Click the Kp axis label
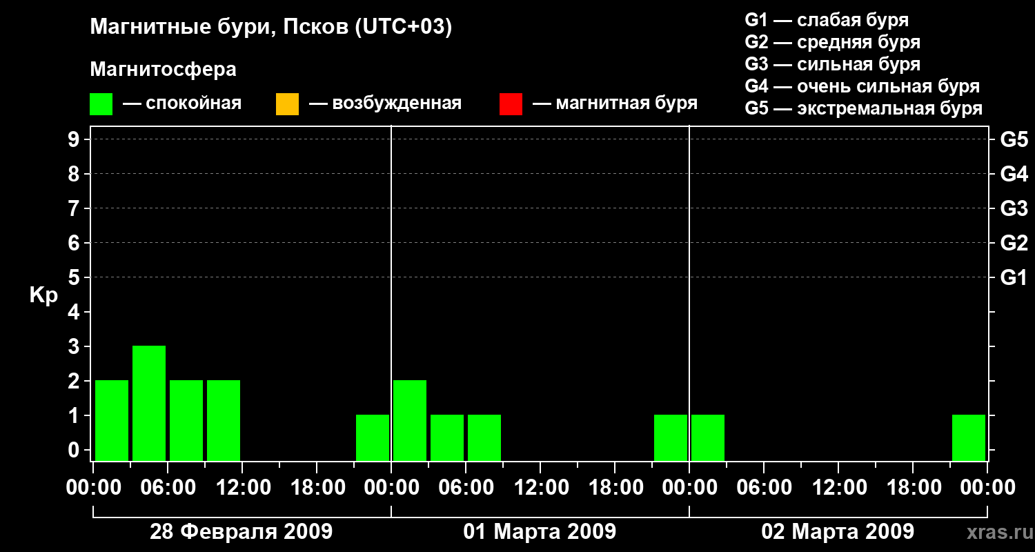This screenshot has width=1035, height=552. (x=43, y=295)
